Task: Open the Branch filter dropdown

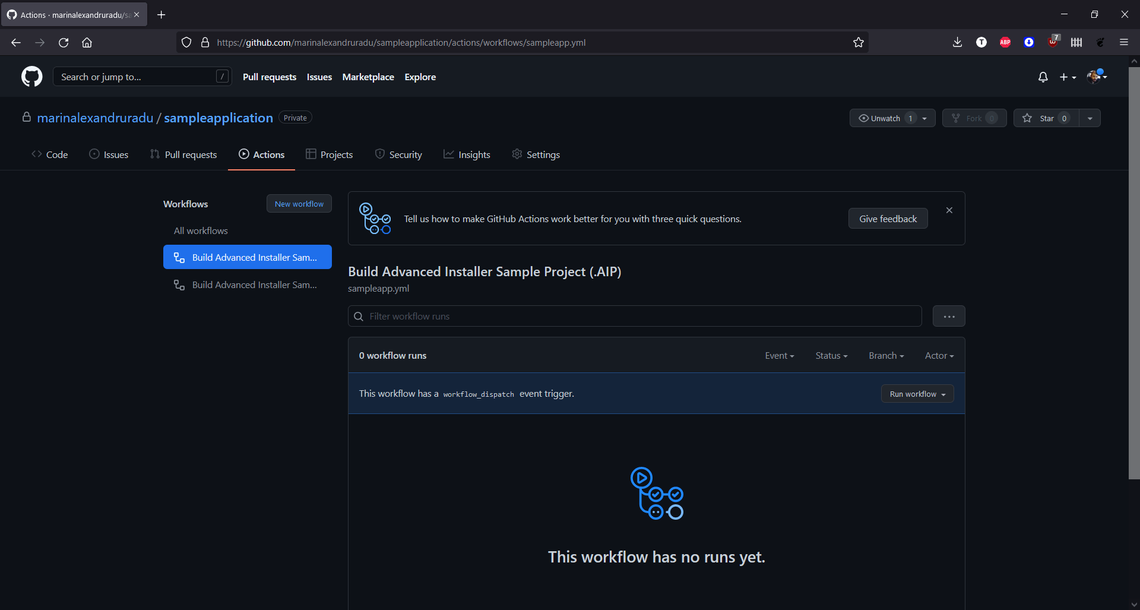Action: tap(886, 355)
